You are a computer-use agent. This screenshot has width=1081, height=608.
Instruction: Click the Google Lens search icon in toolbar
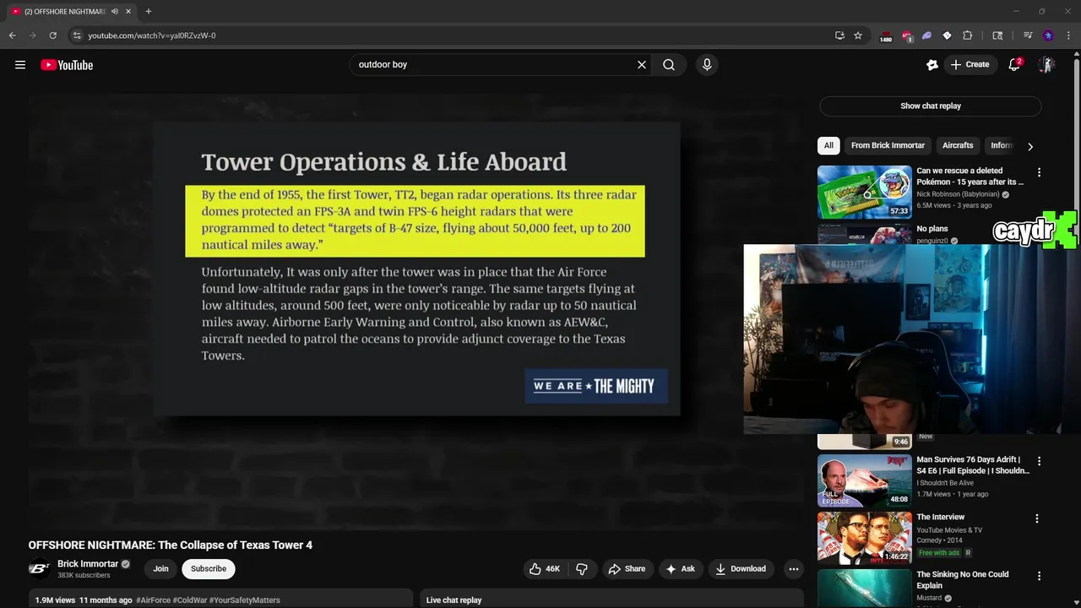(997, 35)
